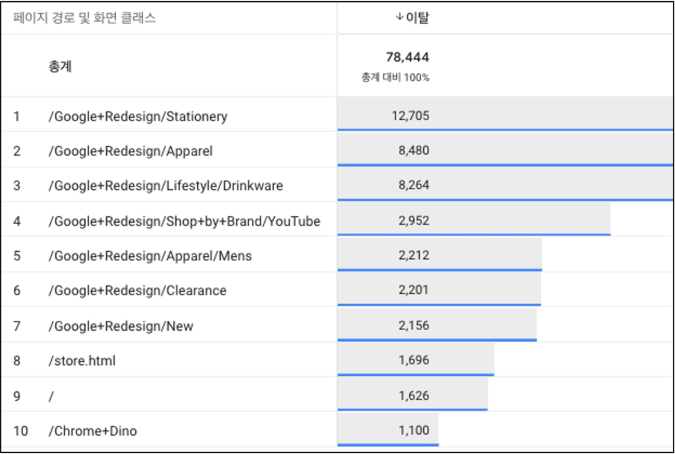
Task: Select the /Google+Redesign/Clearance page path
Action: point(137,291)
